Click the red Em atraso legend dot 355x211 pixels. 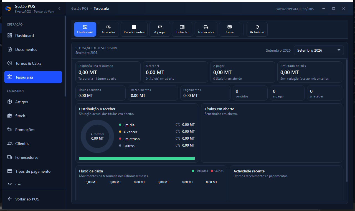tap(120, 139)
